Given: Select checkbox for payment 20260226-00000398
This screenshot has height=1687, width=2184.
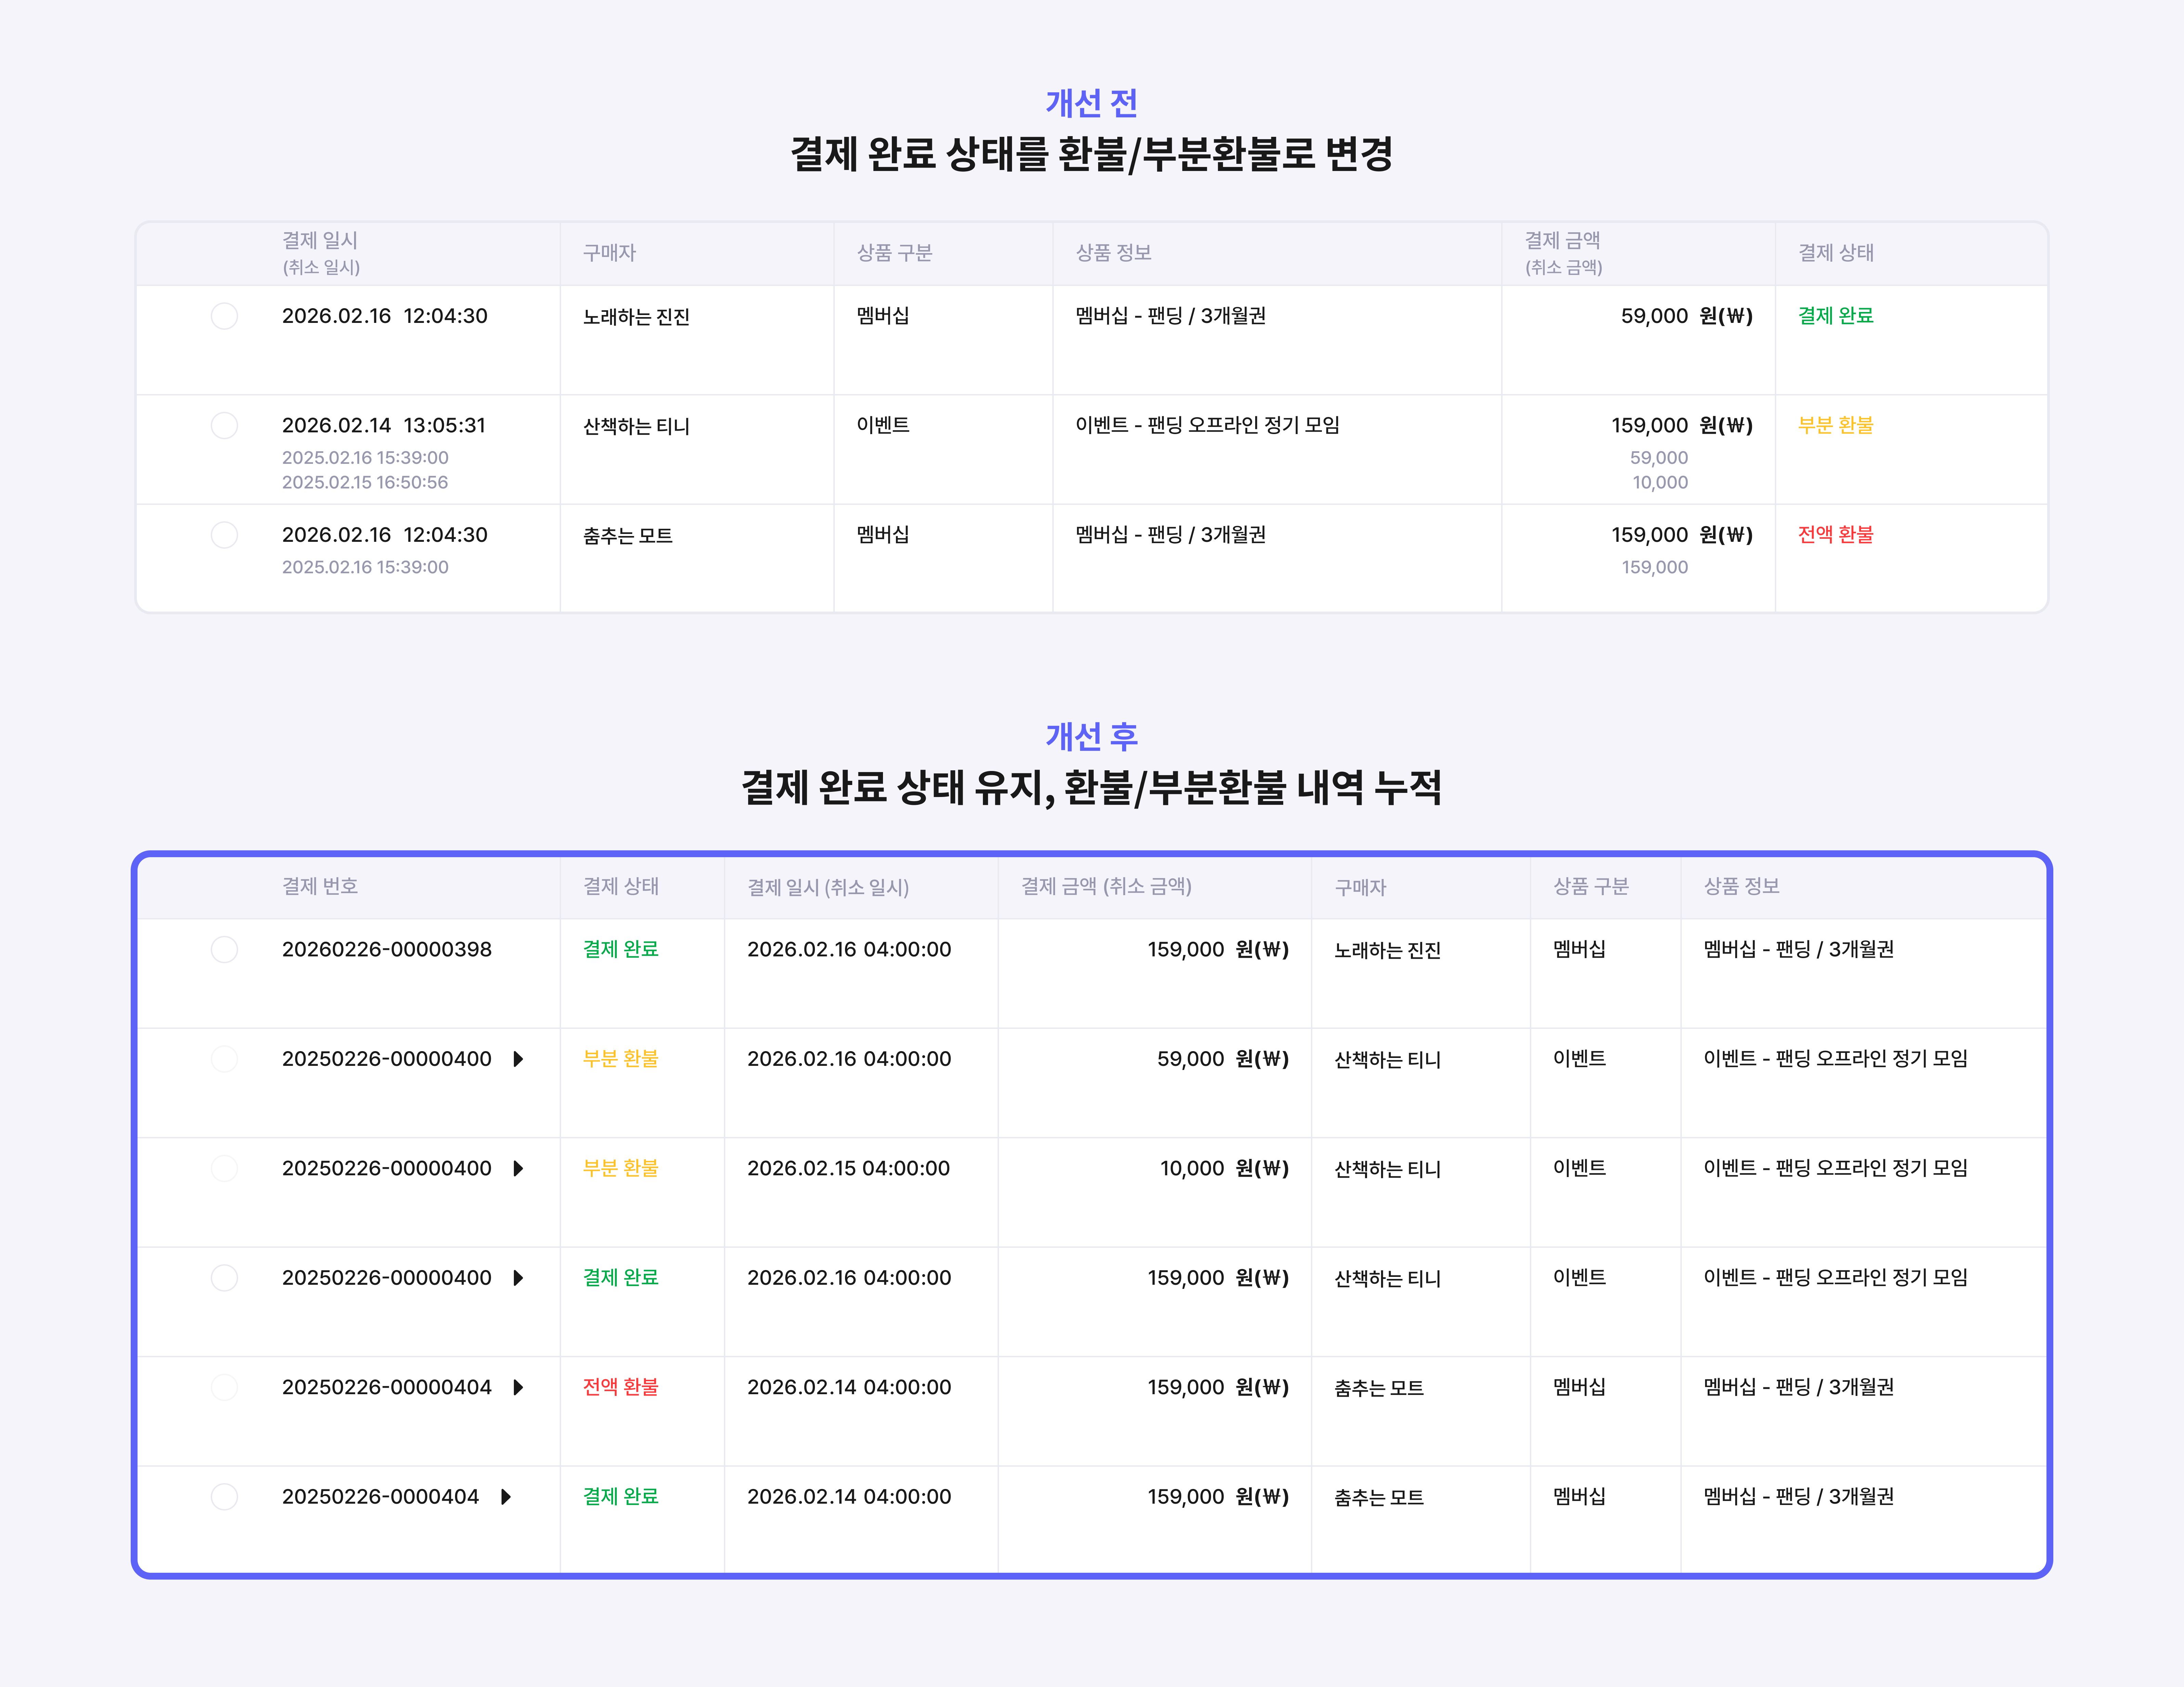Looking at the screenshot, I should [224, 949].
